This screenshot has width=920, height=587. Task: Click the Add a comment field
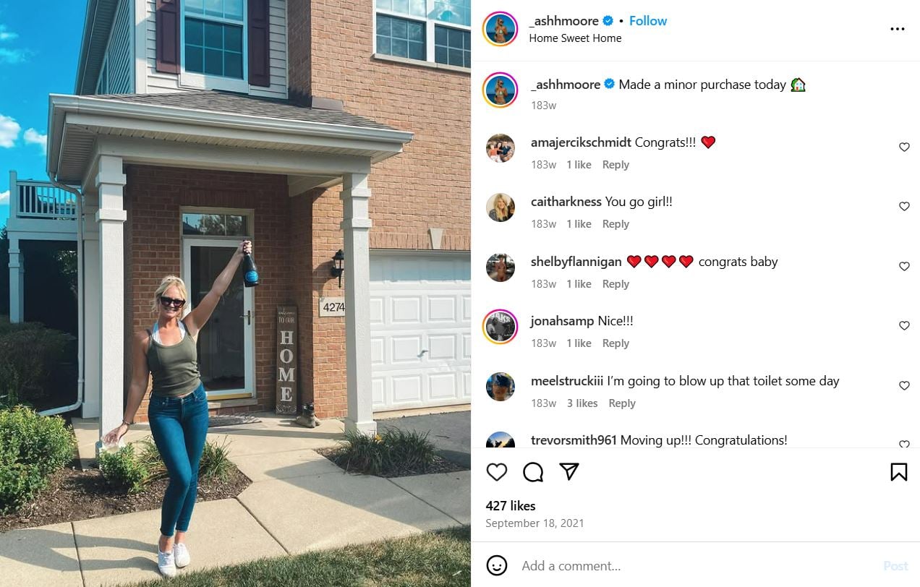coord(694,565)
